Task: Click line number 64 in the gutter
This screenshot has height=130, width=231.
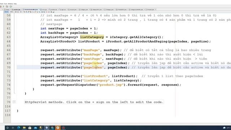Action: pyautogui.click(x=9, y=42)
